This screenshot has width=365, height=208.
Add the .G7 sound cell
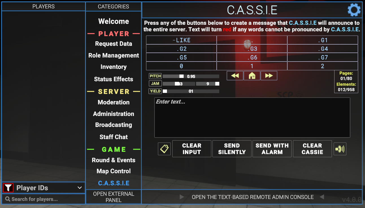click(x=323, y=58)
